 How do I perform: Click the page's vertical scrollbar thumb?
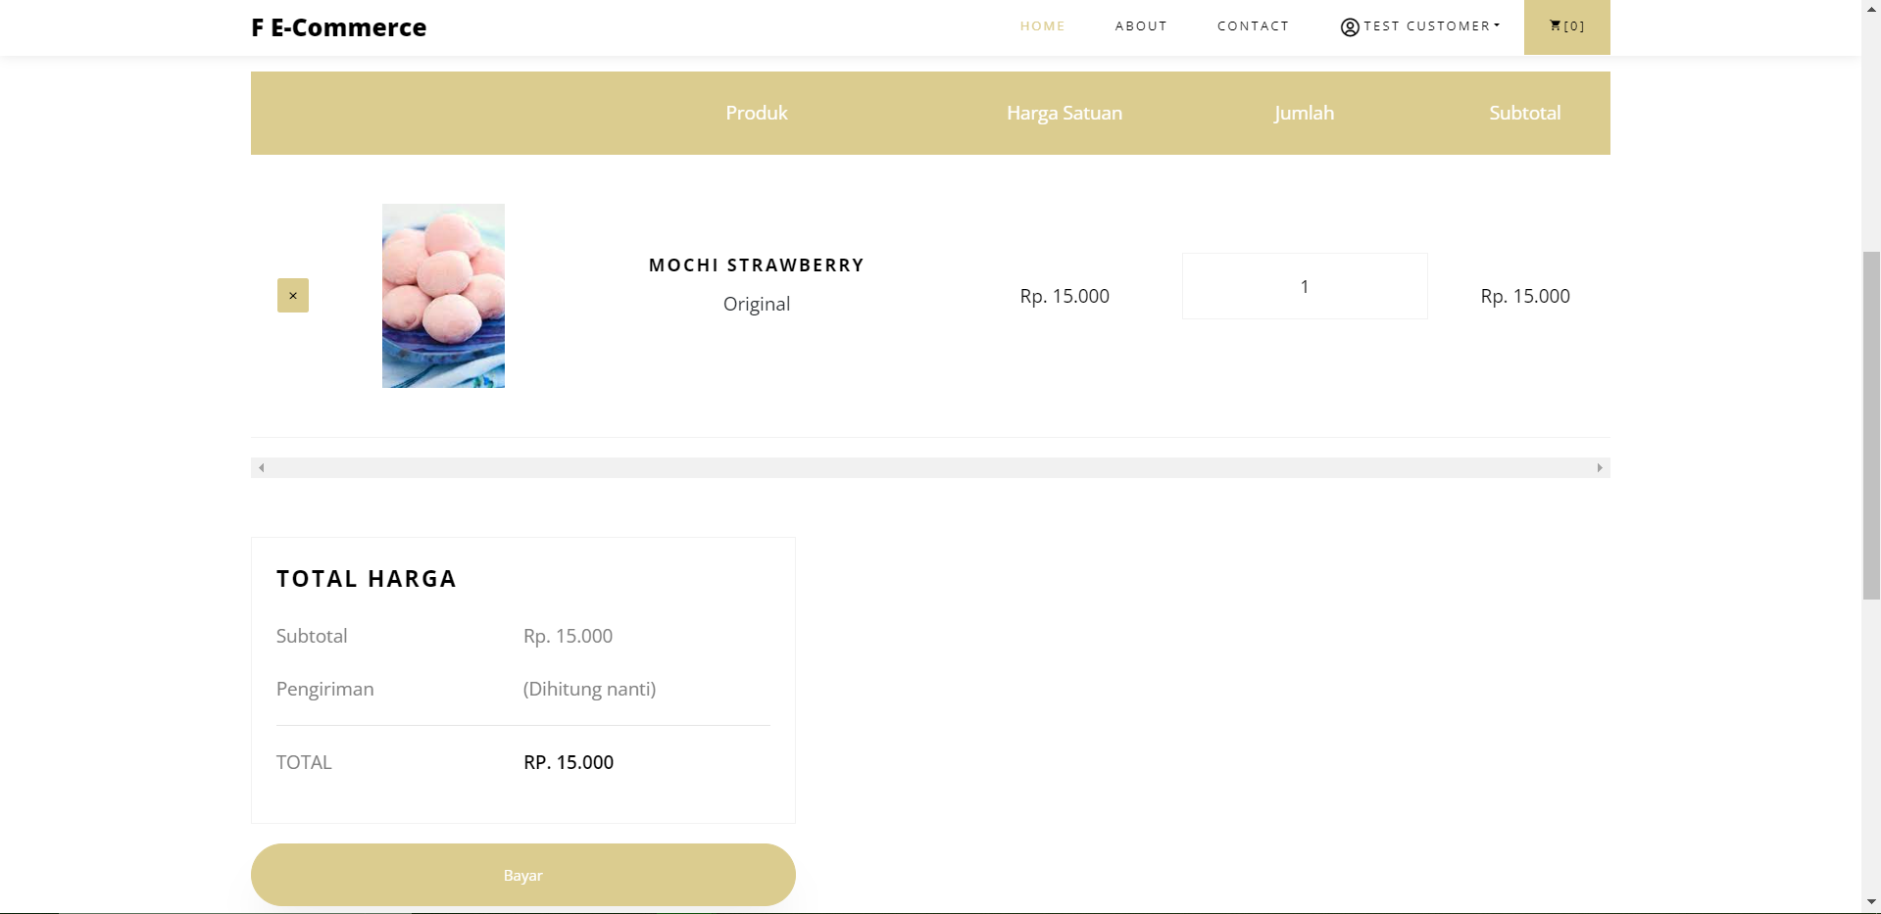point(1871,425)
